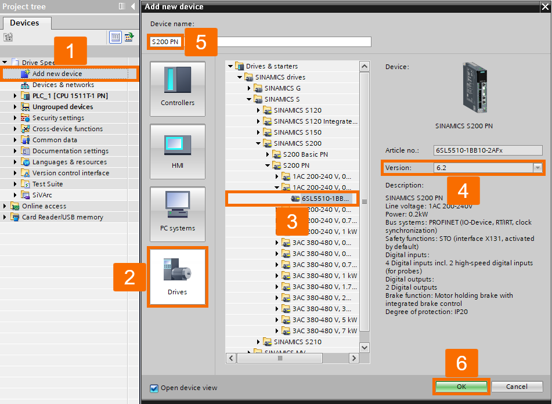Click the SINAMICS S200 PN device image

475,88
